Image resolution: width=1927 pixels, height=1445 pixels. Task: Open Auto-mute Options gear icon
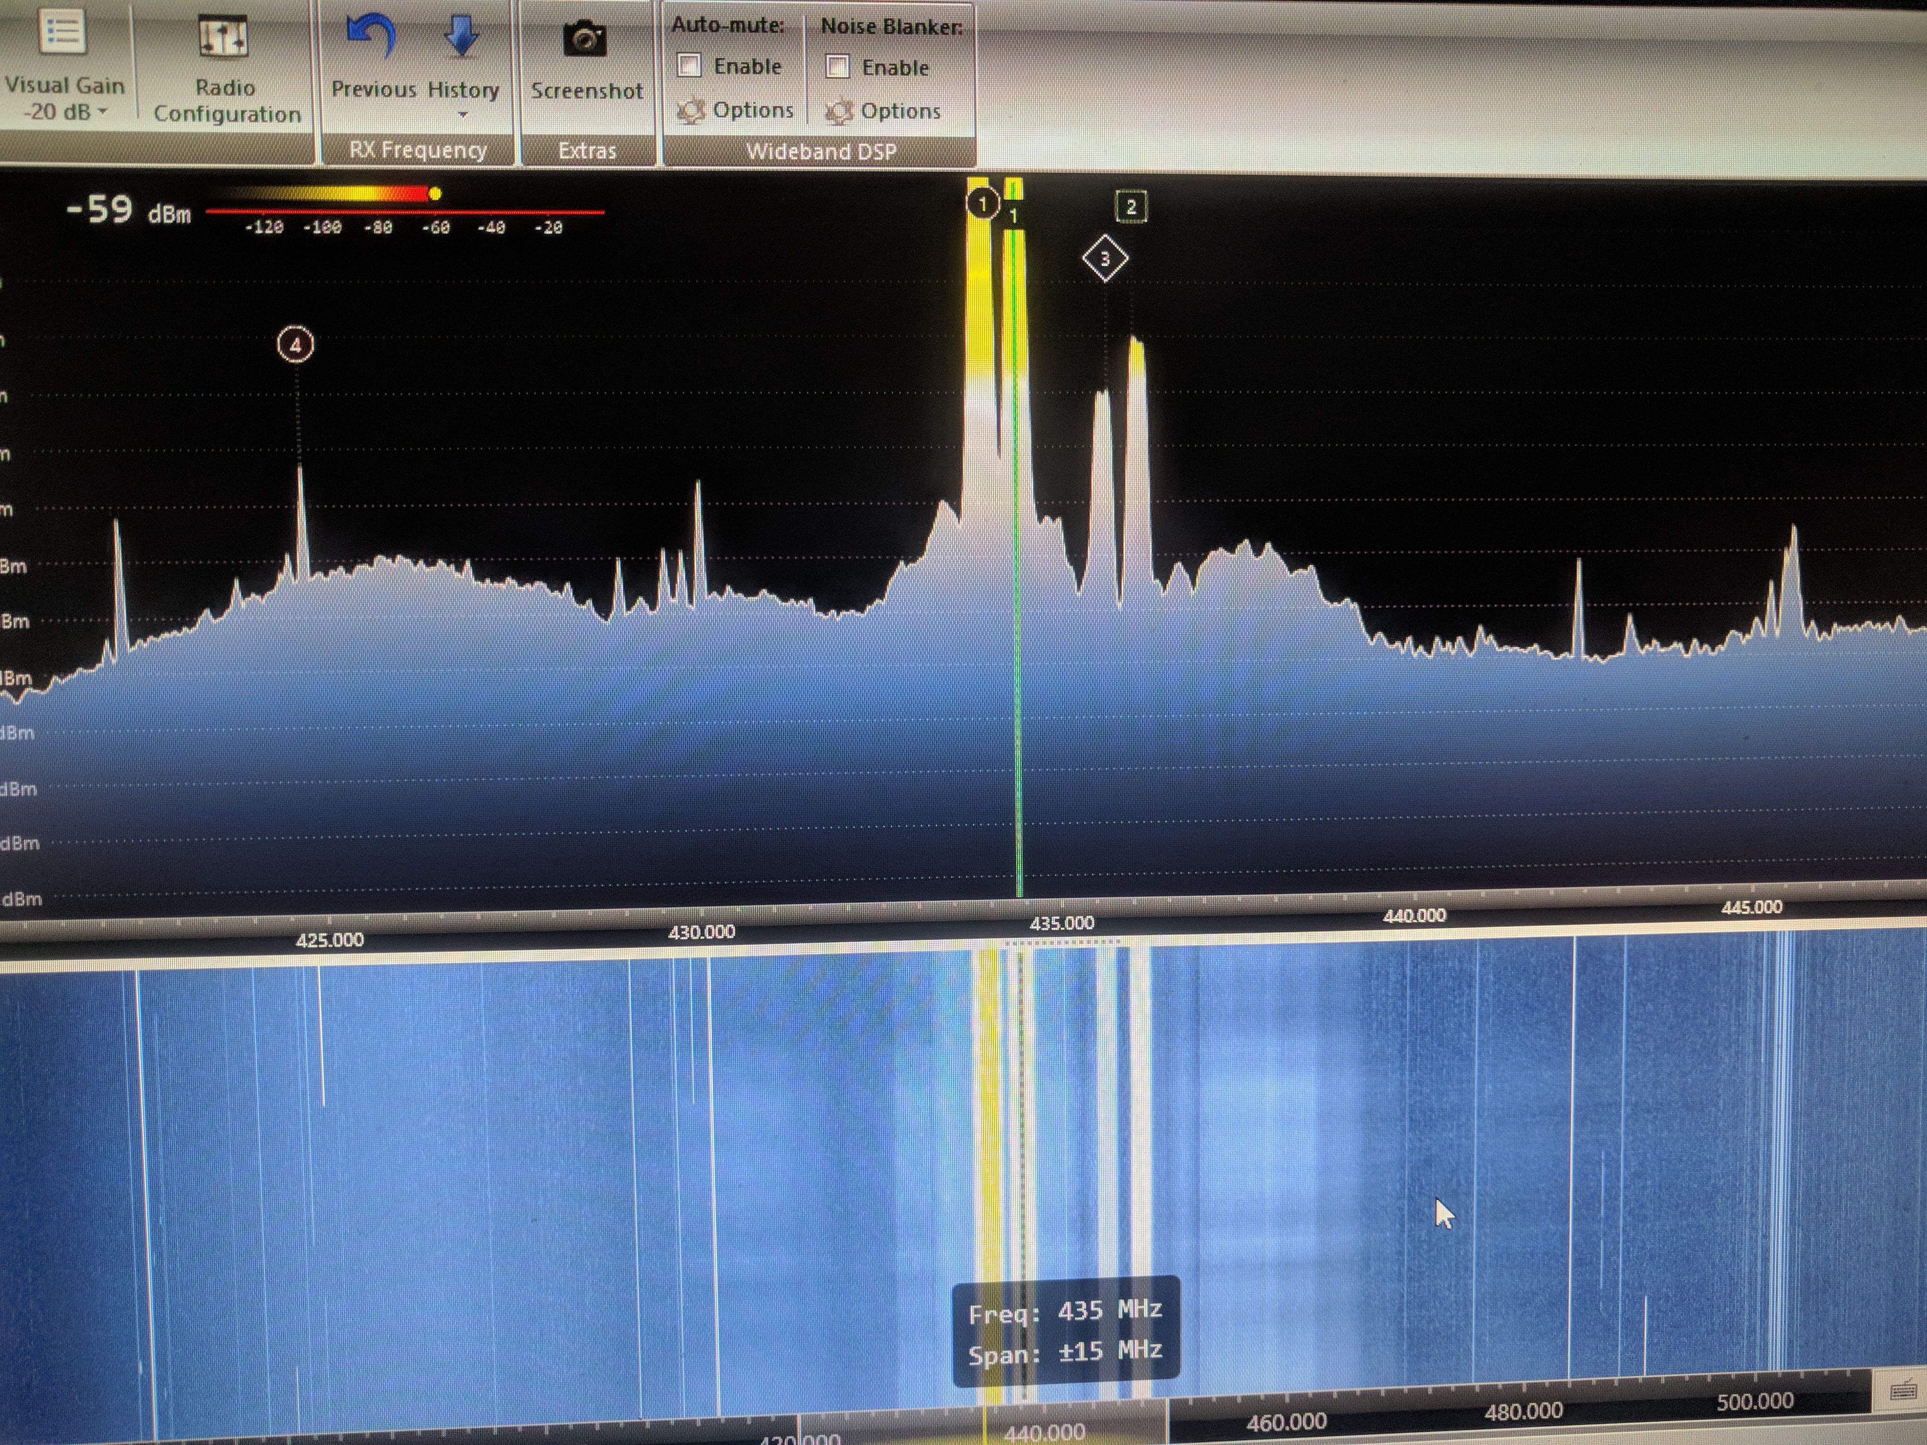point(692,110)
